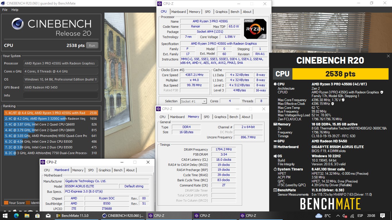Click the CAS# Latency 18.0 clocks value
392x220 pixels.
point(224,160)
